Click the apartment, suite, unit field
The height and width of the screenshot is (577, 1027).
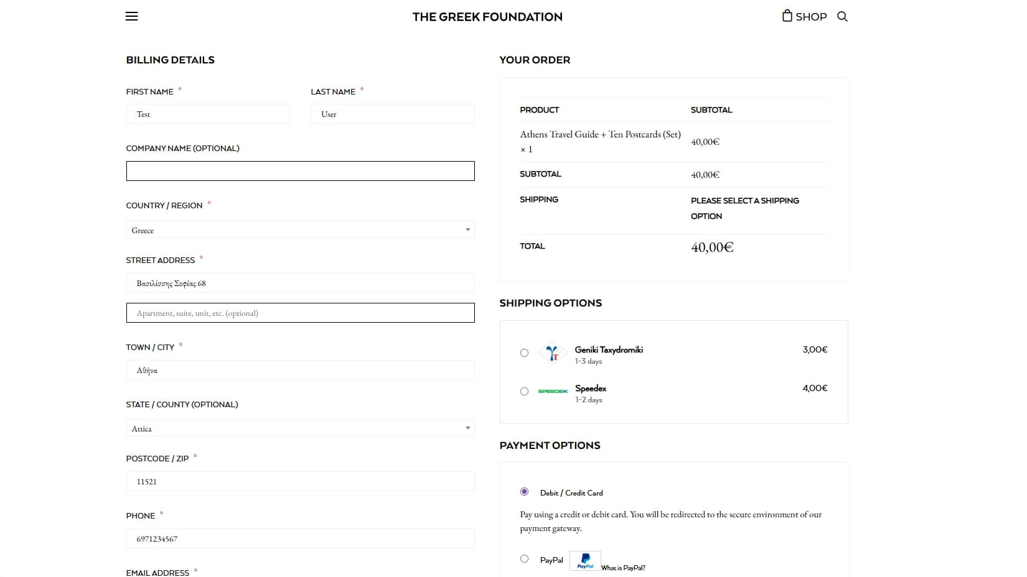click(300, 313)
